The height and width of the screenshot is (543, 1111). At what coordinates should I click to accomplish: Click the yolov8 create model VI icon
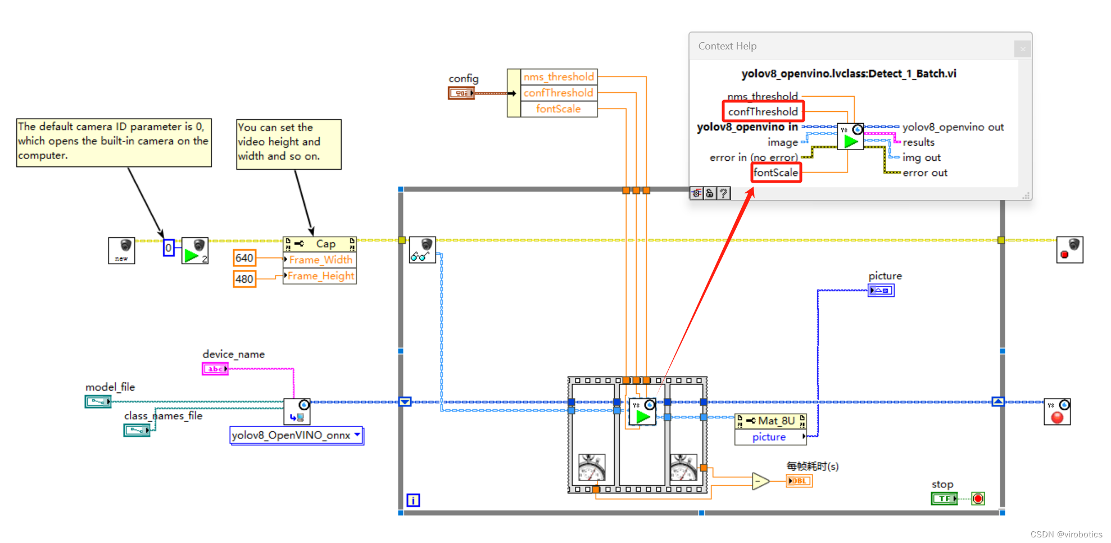[297, 412]
